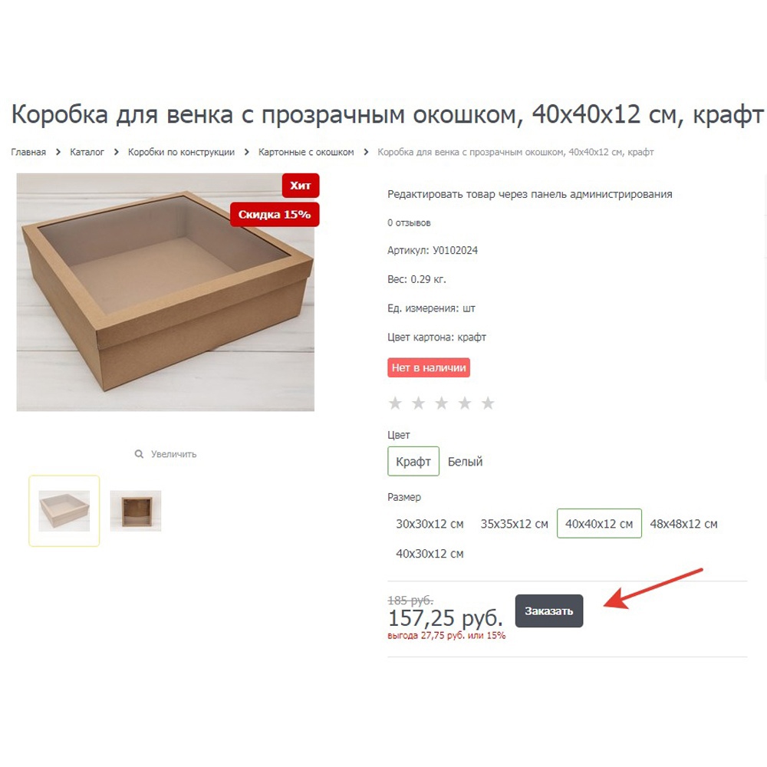Click the fourth rating star
767x767 pixels.
[x=465, y=403]
